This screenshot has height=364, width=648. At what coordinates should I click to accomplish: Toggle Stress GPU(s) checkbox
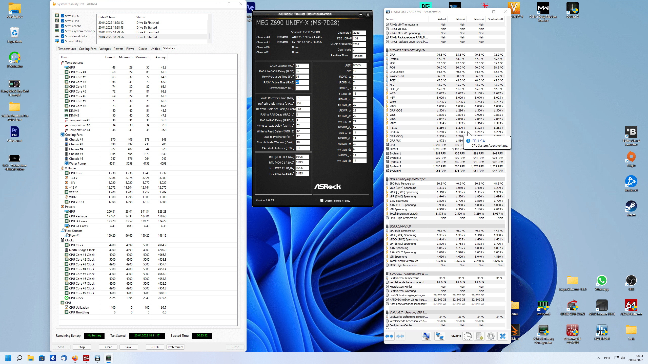click(x=63, y=41)
